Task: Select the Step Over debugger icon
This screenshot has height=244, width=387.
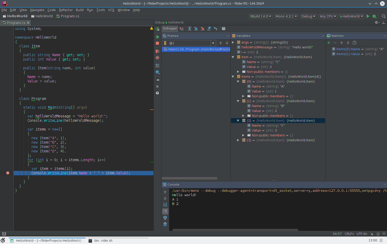Action: (x=190, y=29)
